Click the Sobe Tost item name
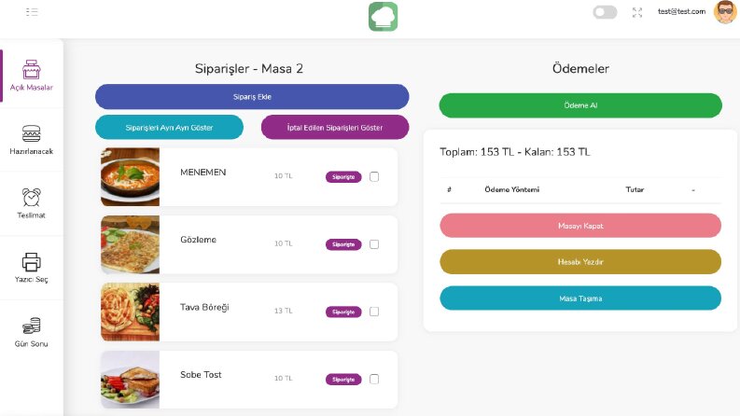Screen dimensions: 740x416 pyautogui.click(x=201, y=375)
